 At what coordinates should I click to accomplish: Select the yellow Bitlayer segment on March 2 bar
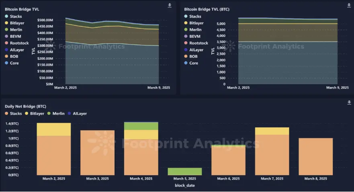54,129
